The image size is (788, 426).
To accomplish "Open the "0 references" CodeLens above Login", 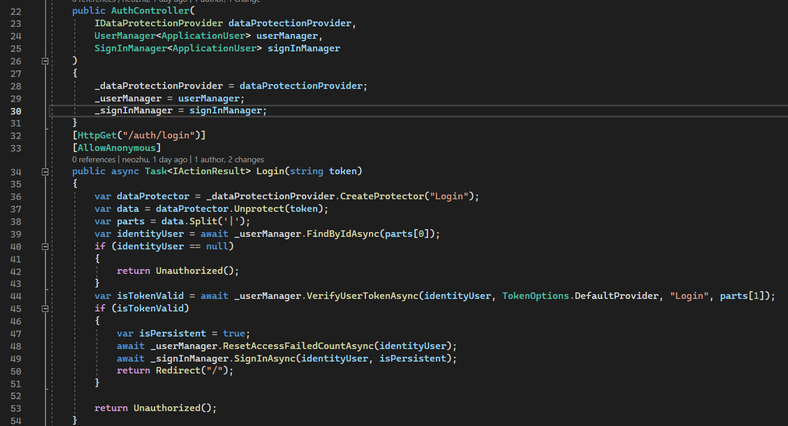I will 94,159.
